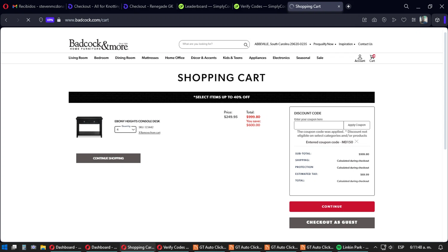This screenshot has height=252, width=448.
Task: Stop page loading with the X button
Action: (28, 20)
